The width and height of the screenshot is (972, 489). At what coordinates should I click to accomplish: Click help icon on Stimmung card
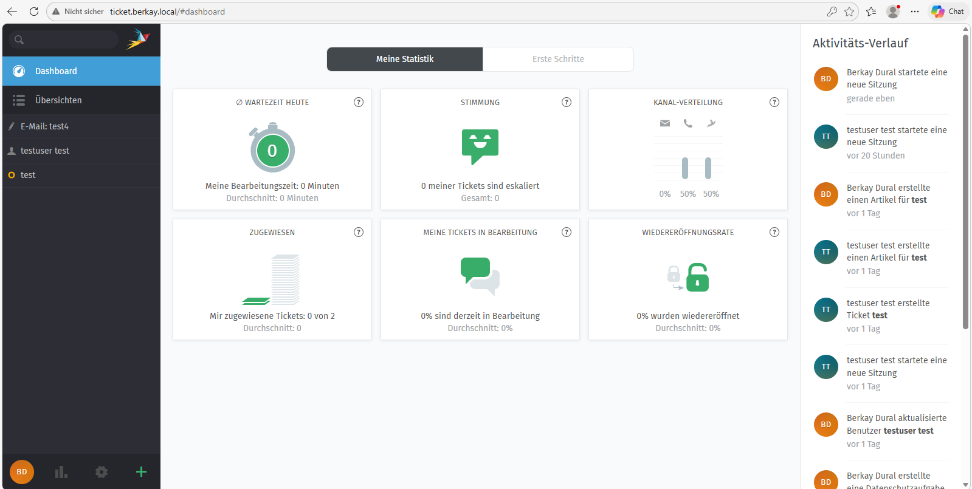[x=567, y=102]
